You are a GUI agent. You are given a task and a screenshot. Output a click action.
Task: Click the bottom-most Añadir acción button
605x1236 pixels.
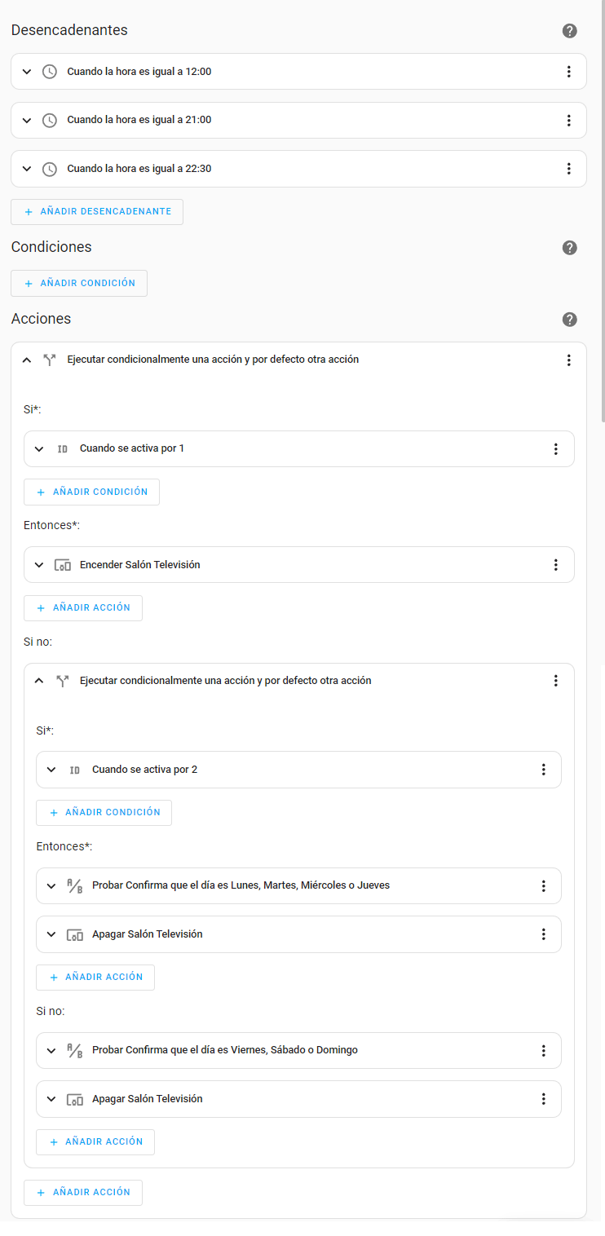click(83, 1192)
